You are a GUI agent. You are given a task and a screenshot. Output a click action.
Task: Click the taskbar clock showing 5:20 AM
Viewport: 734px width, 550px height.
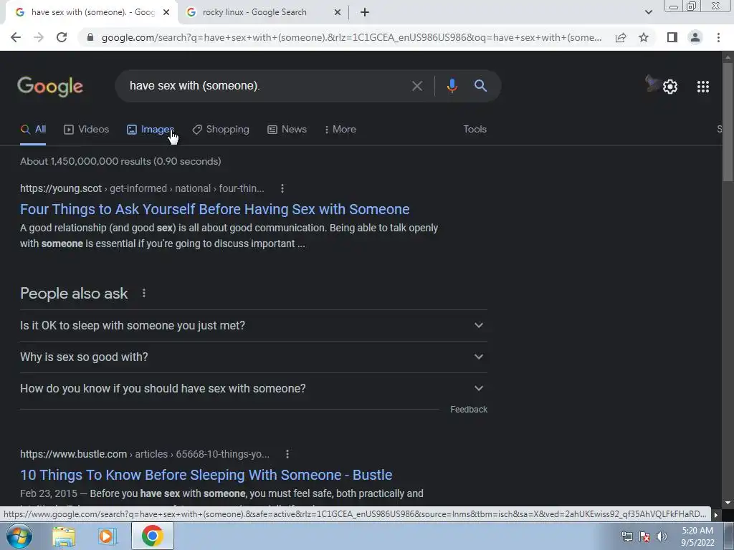point(697,536)
